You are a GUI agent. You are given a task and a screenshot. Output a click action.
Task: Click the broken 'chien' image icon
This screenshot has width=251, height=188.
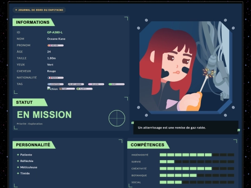tap(53, 89)
